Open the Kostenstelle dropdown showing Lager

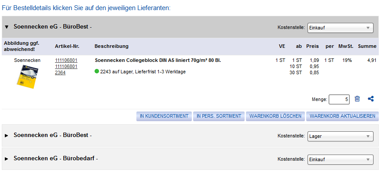coord(340,136)
